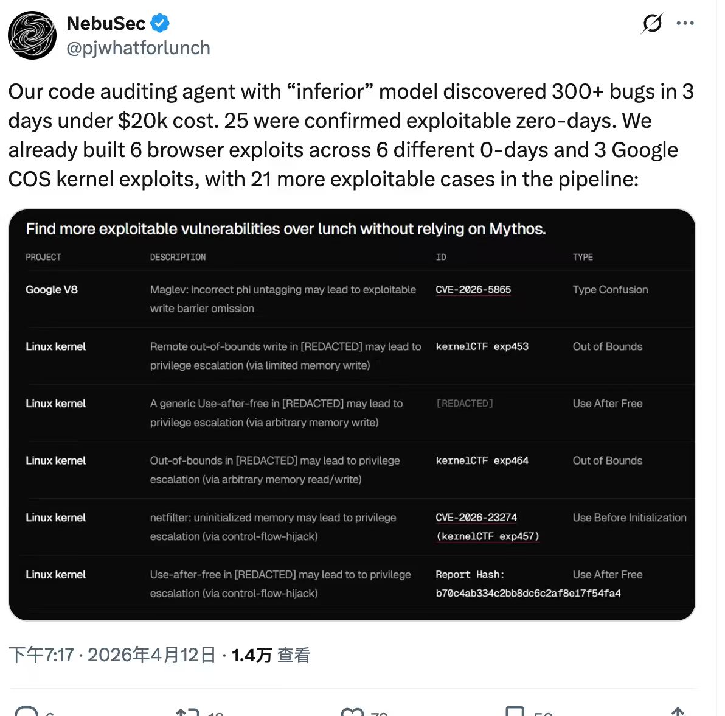Click the repost arrows icon

point(187,711)
